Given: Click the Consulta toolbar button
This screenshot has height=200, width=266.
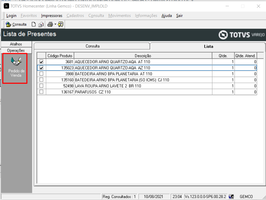Looking at the screenshot, I should [x=16, y=24].
